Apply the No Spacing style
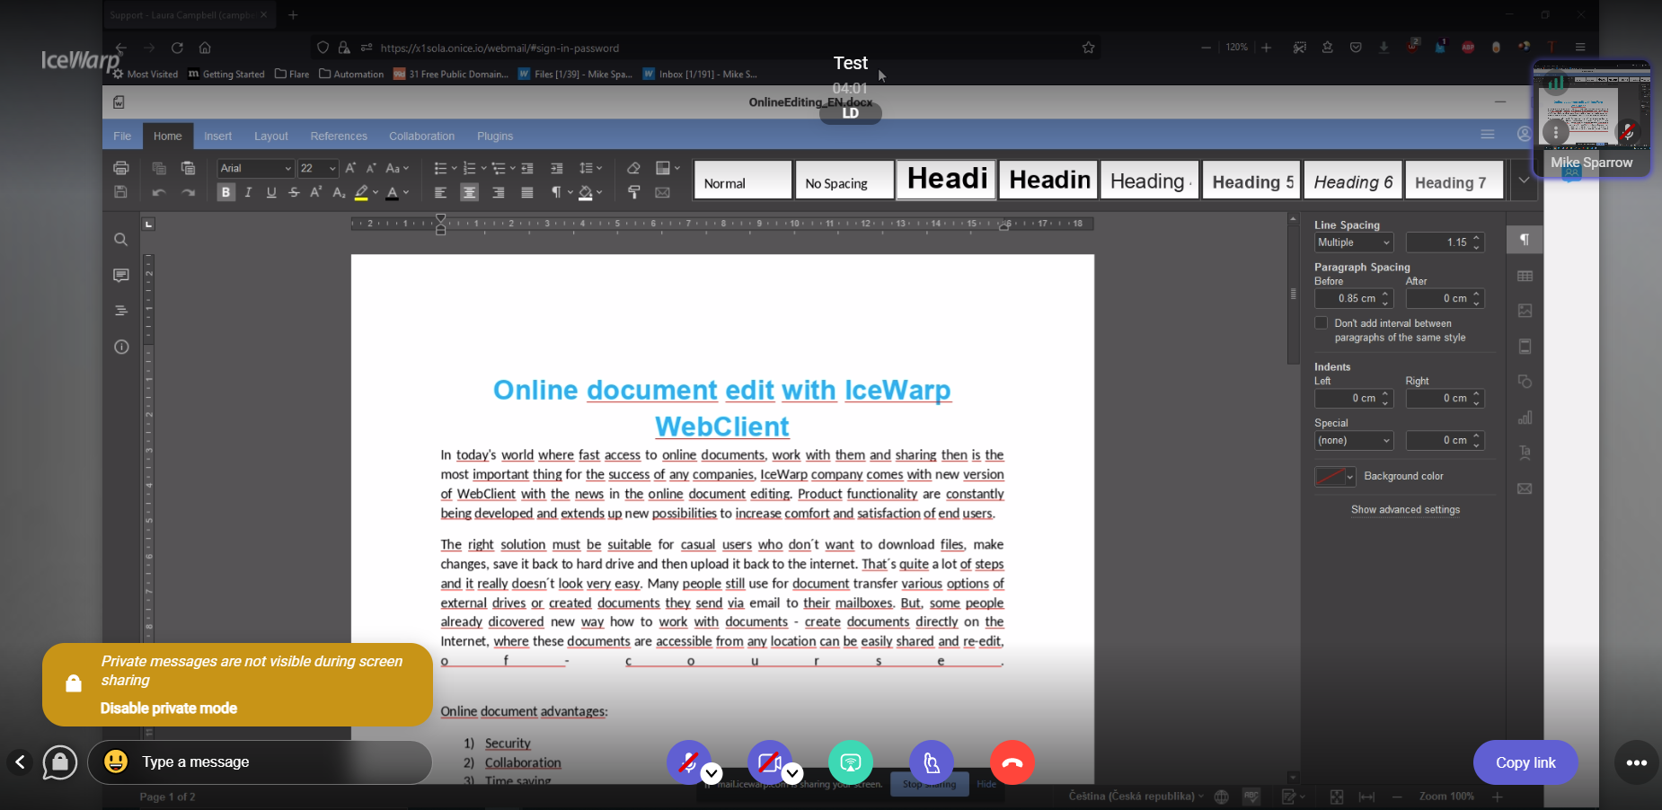Viewport: 1662px width, 810px height. click(x=844, y=180)
